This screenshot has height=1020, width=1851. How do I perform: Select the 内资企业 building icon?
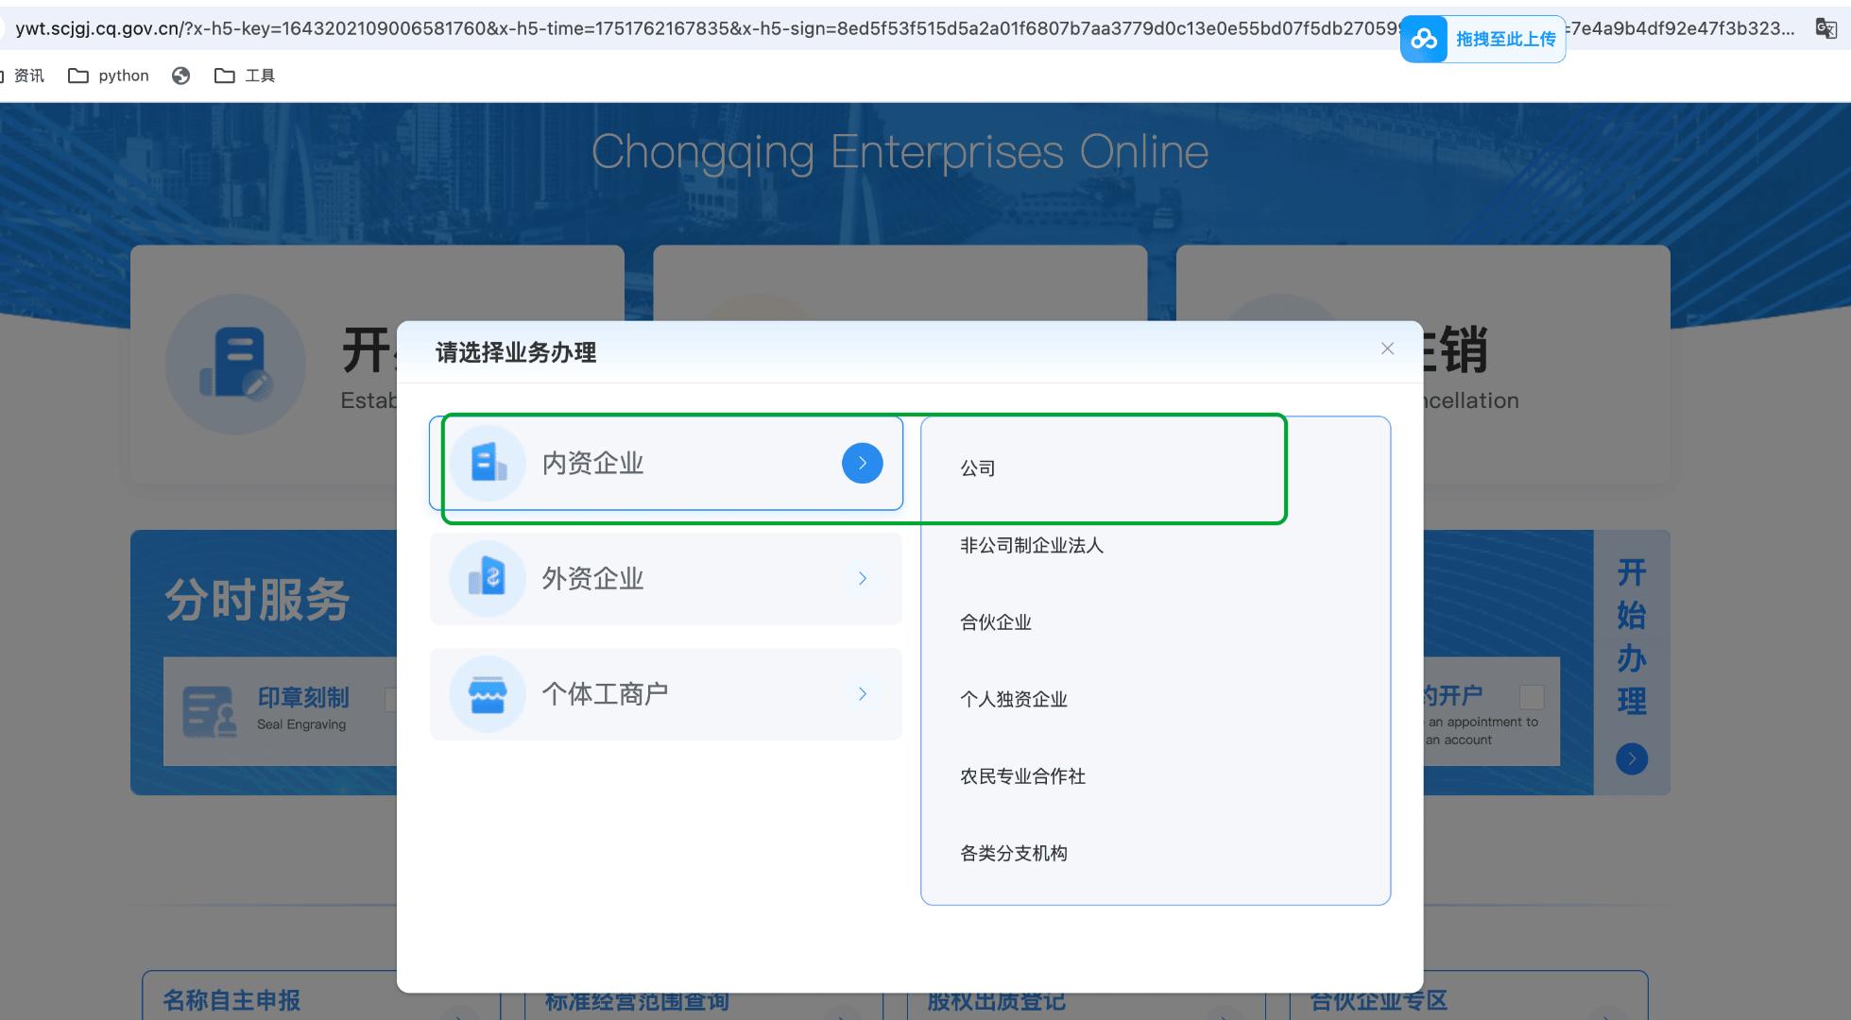[x=488, y=463]
